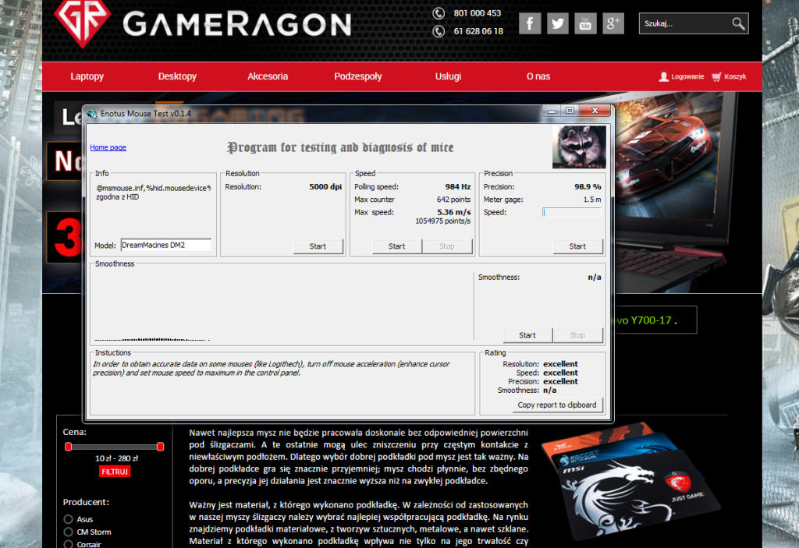The image size is (799, 548).
Task: Click the FILTRUJ price filter button
Action: point(115,472)
